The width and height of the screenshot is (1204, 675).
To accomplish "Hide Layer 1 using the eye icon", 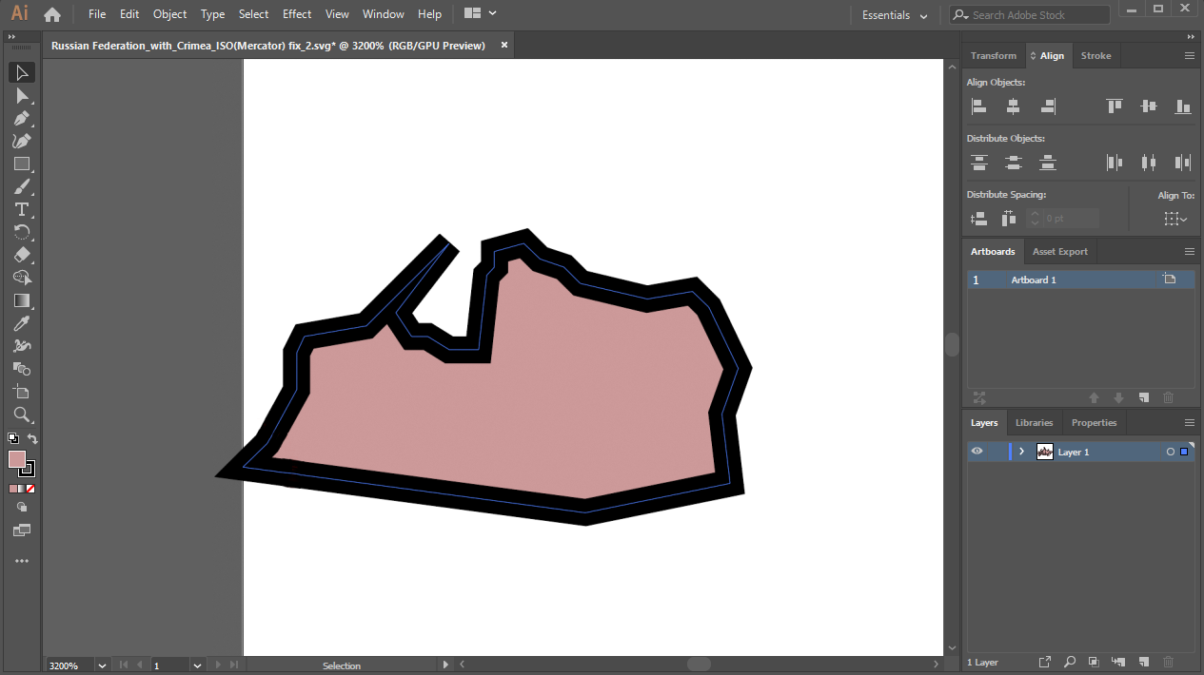I will 977,452.
